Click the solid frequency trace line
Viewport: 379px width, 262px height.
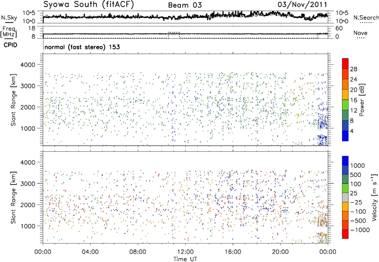click(185, 34)
